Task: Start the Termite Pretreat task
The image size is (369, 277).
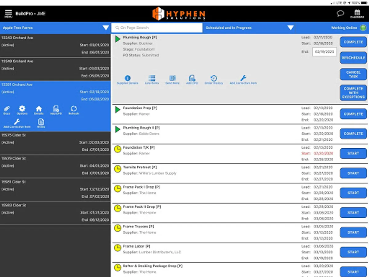Action: (x=353, y=173)
